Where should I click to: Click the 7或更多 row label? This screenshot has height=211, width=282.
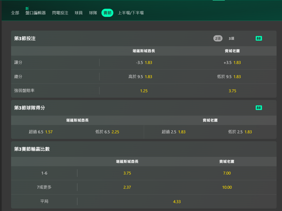pyautogui.click(x=44, y=187)
